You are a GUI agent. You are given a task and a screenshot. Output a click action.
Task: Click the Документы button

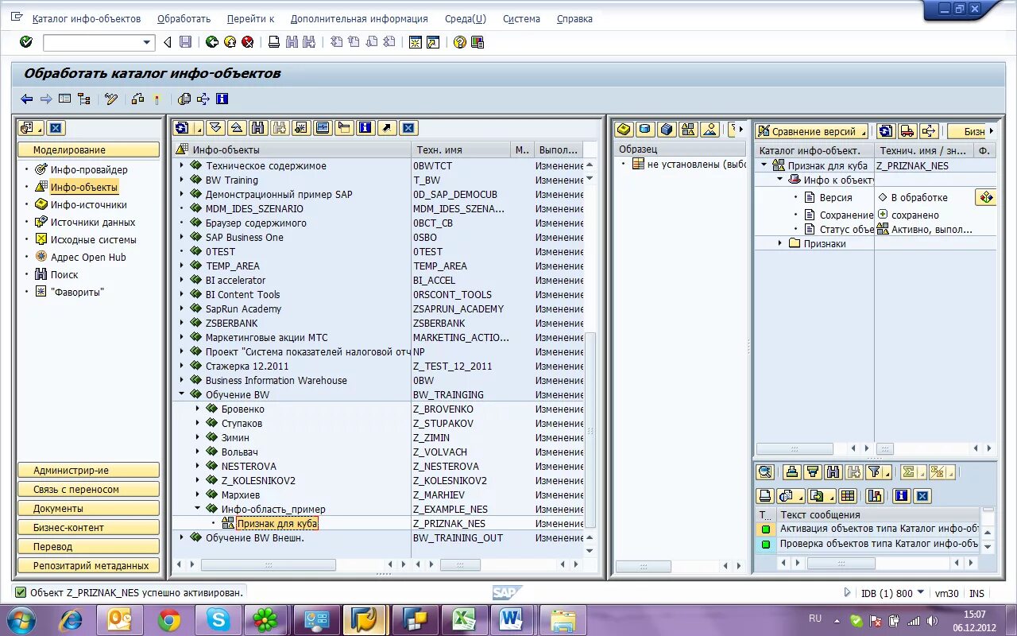(x=88, y=509)
